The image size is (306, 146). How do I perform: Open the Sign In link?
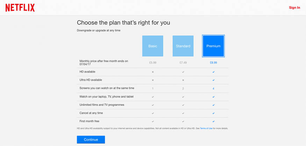click(x=294, y=8)
